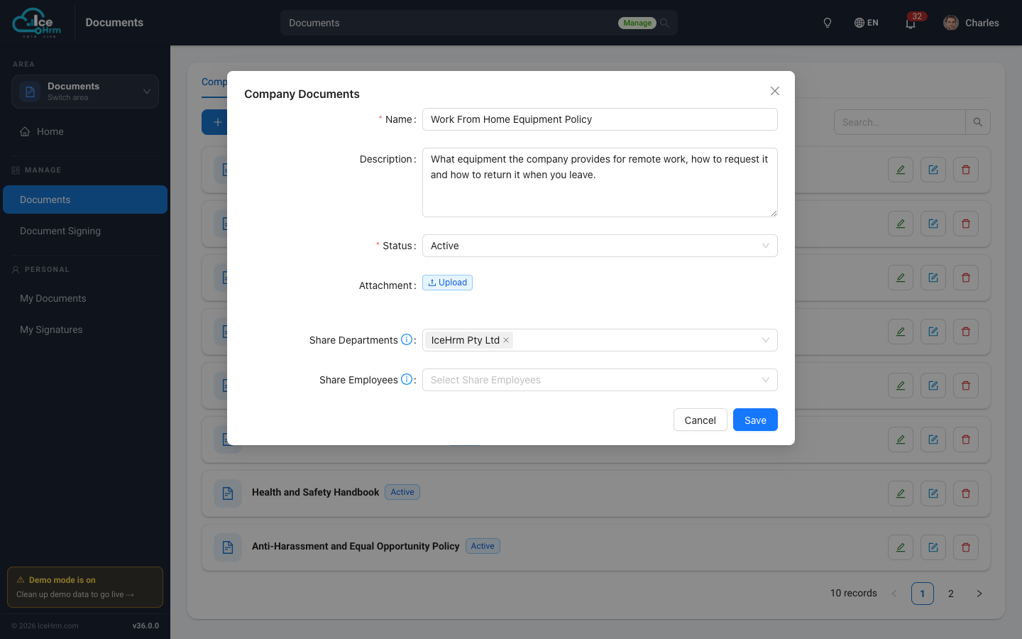
Task: Click the 10 records text
Action: click(854, 593)
